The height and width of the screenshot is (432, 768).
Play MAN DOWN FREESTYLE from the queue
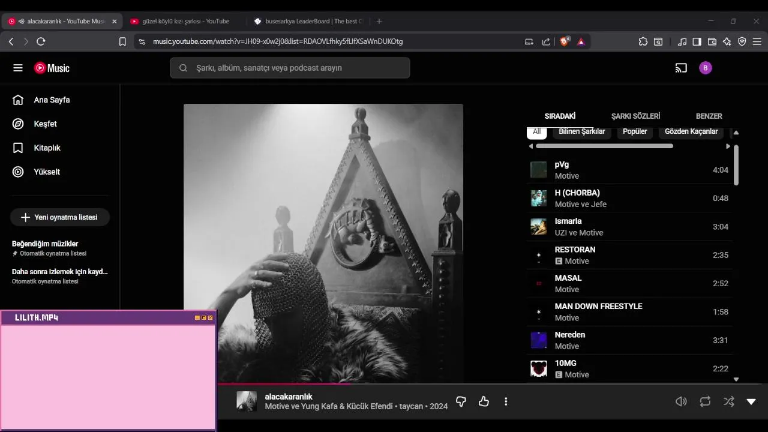(x=629, y=312)
